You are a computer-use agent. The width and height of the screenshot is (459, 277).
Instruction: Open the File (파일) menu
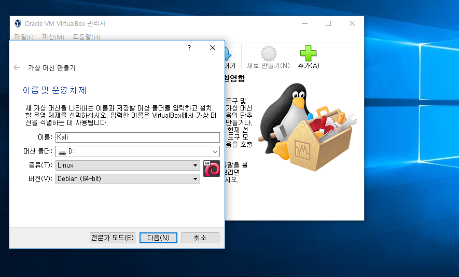pyautogui.click(x=24, y=37)
